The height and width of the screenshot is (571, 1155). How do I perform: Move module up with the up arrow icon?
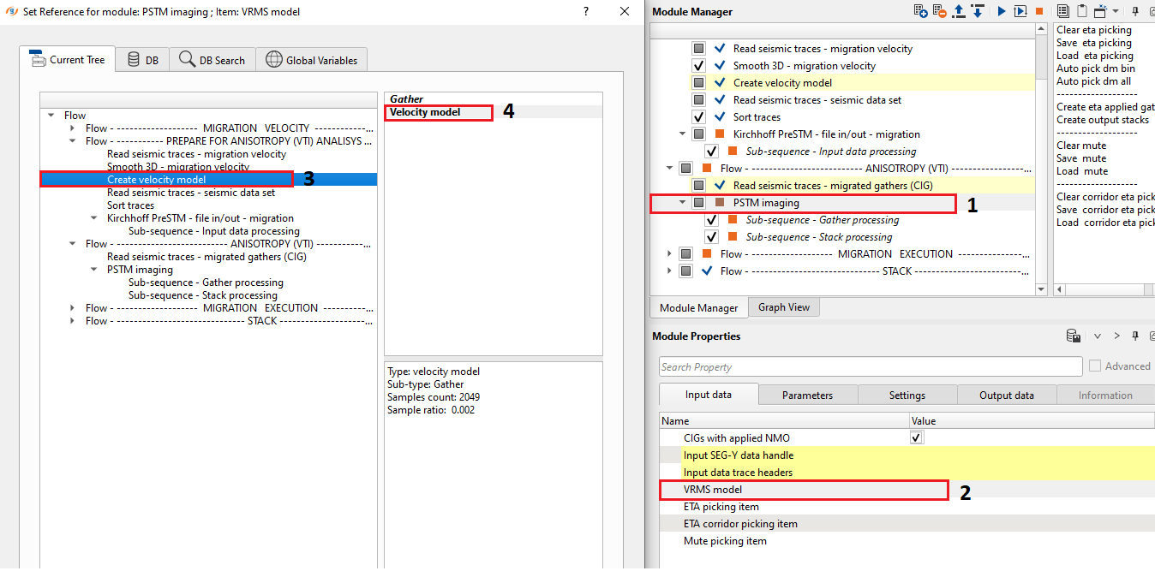click(960, 11)
